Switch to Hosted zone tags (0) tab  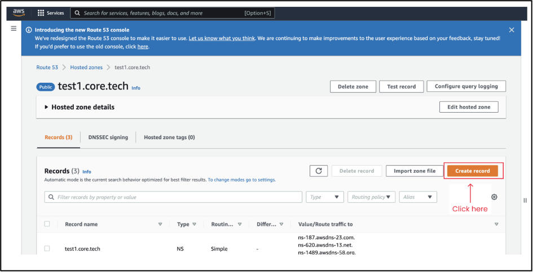(x=169, y=137)
